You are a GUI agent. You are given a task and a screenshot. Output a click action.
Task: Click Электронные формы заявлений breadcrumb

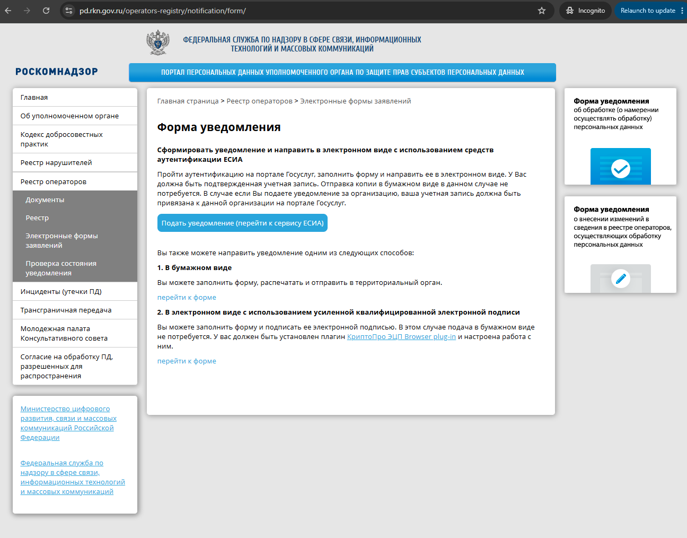tap(355, 101)
